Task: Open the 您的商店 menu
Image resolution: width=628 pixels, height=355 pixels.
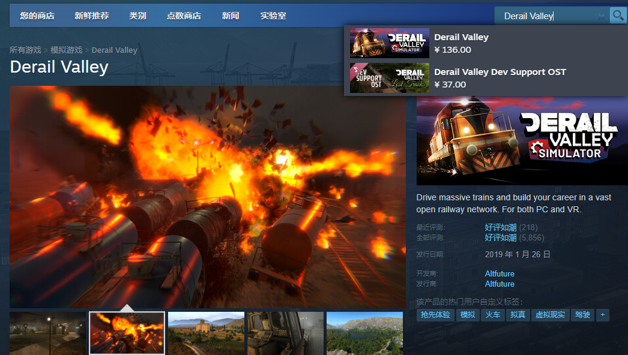Action: (x=37, y=16)
